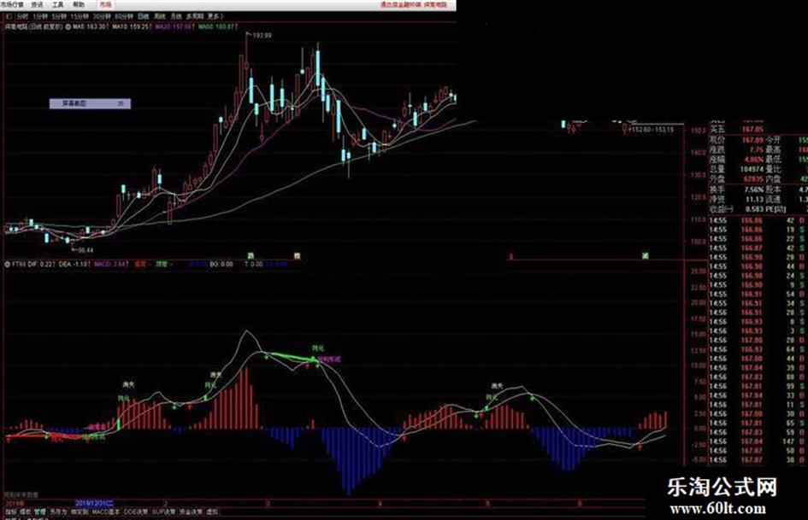Screen dimensions: 808x520
Task: Click the round icon before FT99 DIF
Action: [7, 264]
